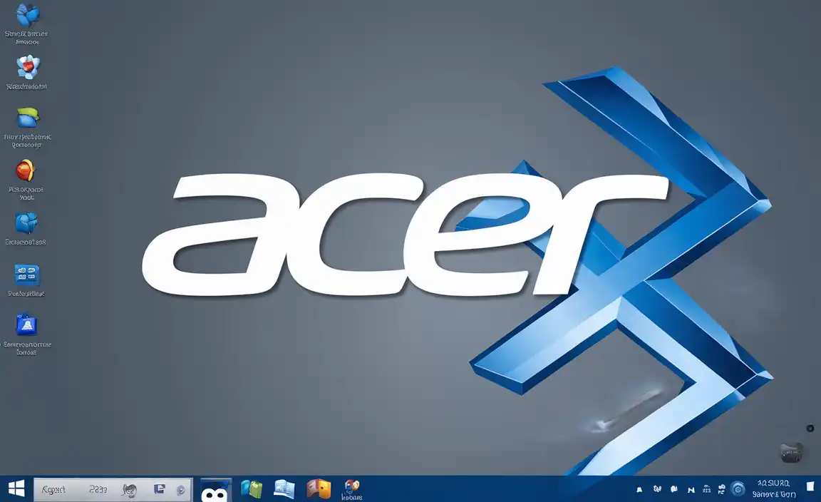Open the Windows Start menu
821x502 pixels.
[x=16, y=489]
